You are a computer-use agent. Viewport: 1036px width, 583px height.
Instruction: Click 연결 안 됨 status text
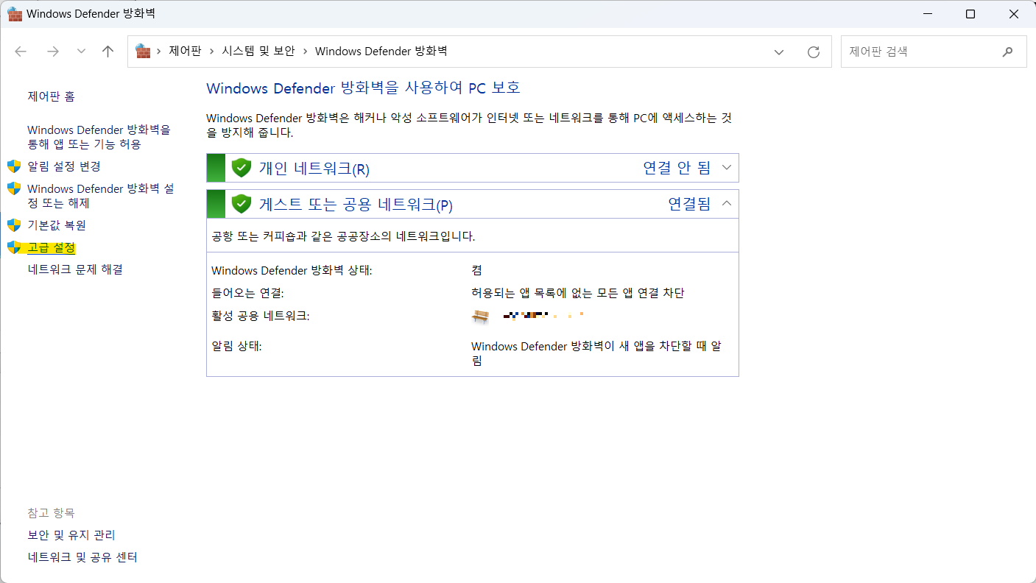677,168
